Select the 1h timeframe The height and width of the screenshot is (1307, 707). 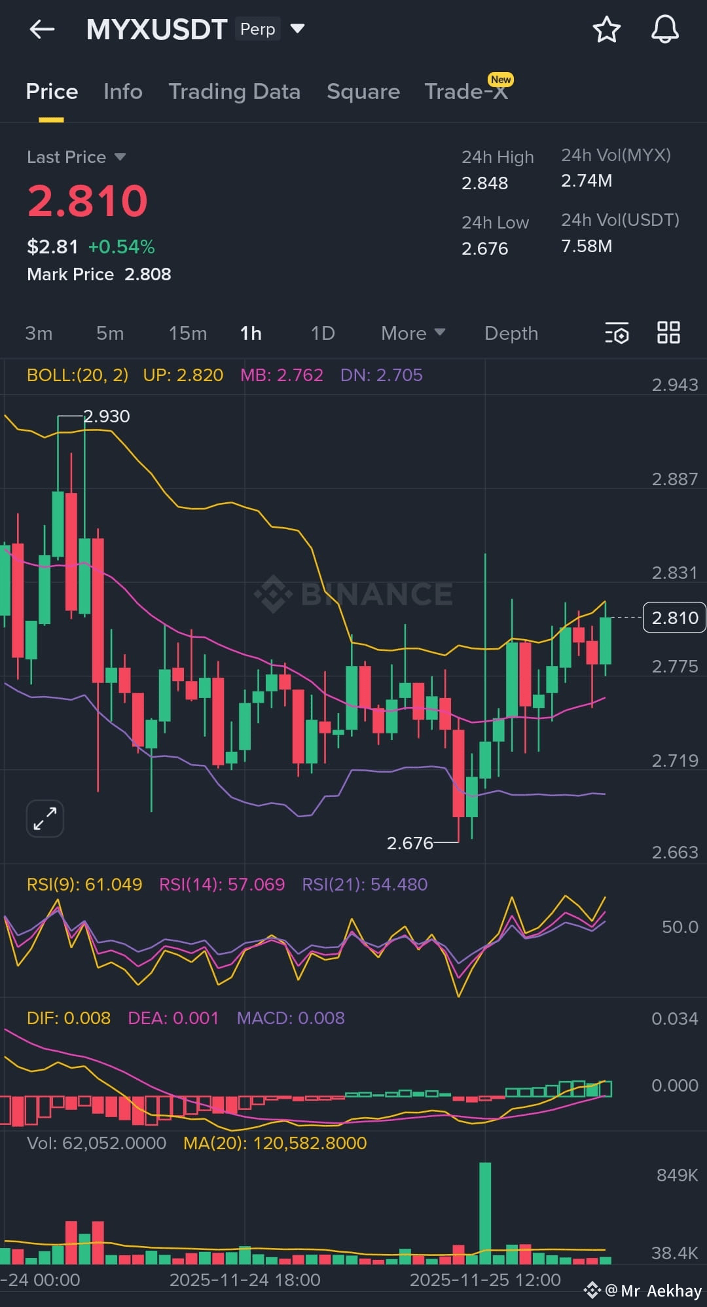point(251,333)
